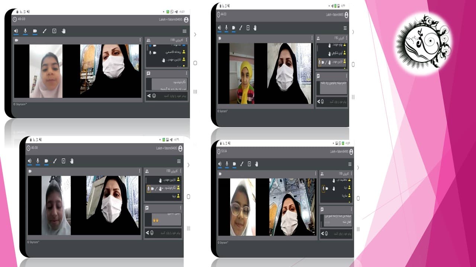Tap the Android home button beside the 49:03 session
This screenshot has height=267, width=476.
(x=195, y=63)
